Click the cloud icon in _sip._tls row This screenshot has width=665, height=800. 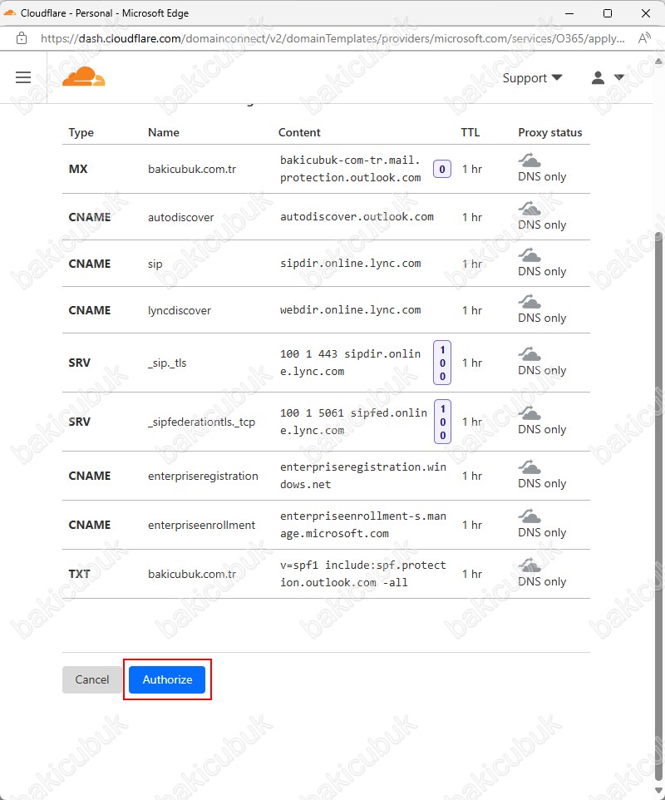click(x=530, y=354)
